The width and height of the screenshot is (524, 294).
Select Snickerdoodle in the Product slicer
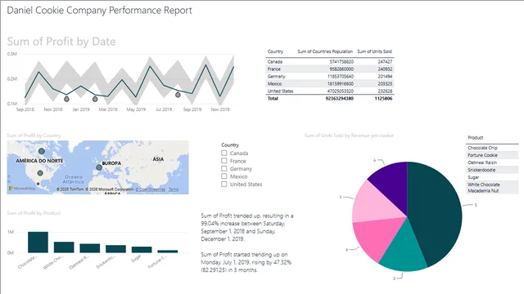492,170
